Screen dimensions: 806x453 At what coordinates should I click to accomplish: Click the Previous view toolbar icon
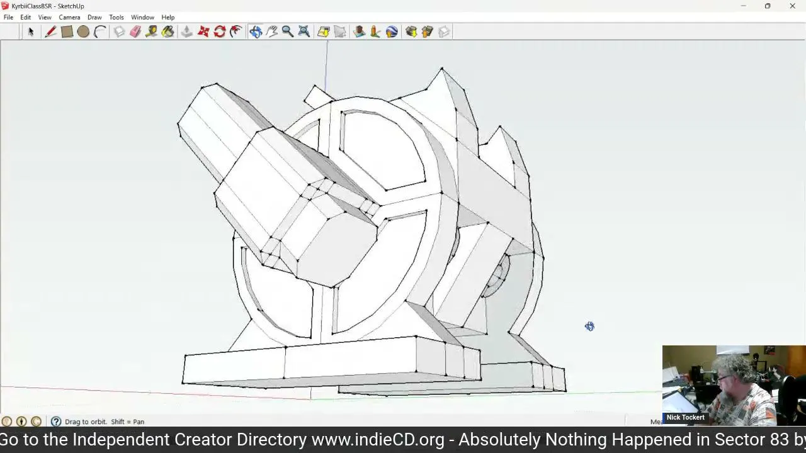click(x=324, y=31)
